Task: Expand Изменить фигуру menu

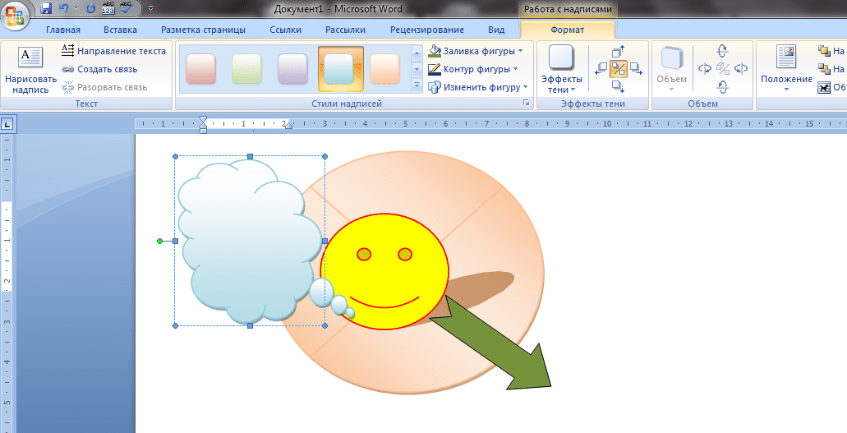Action: (525, 87)
